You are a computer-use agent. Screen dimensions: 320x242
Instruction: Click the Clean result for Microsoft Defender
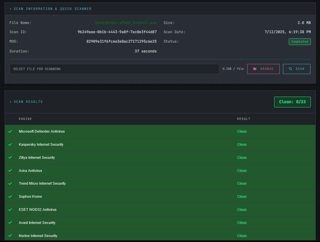point(242,131)
